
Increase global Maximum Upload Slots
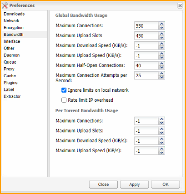161,34
